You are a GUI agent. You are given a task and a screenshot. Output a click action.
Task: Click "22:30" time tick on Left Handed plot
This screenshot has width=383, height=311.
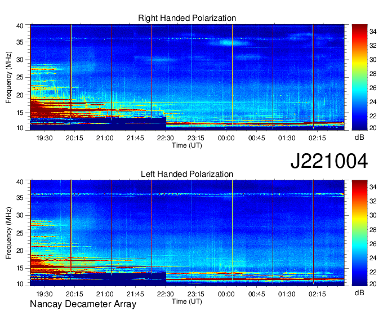(166, 294)
